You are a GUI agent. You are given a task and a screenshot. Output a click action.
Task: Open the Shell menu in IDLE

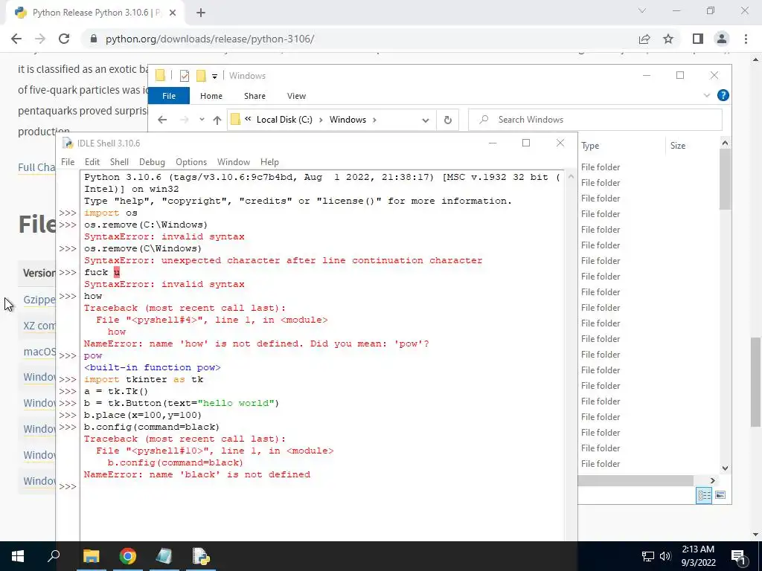pos(119,161)
